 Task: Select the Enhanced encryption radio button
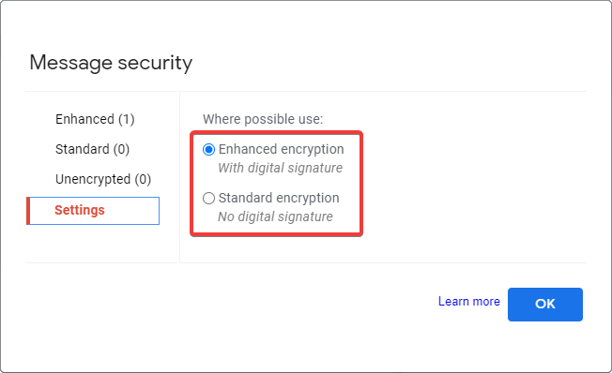(x=208, y=149)
